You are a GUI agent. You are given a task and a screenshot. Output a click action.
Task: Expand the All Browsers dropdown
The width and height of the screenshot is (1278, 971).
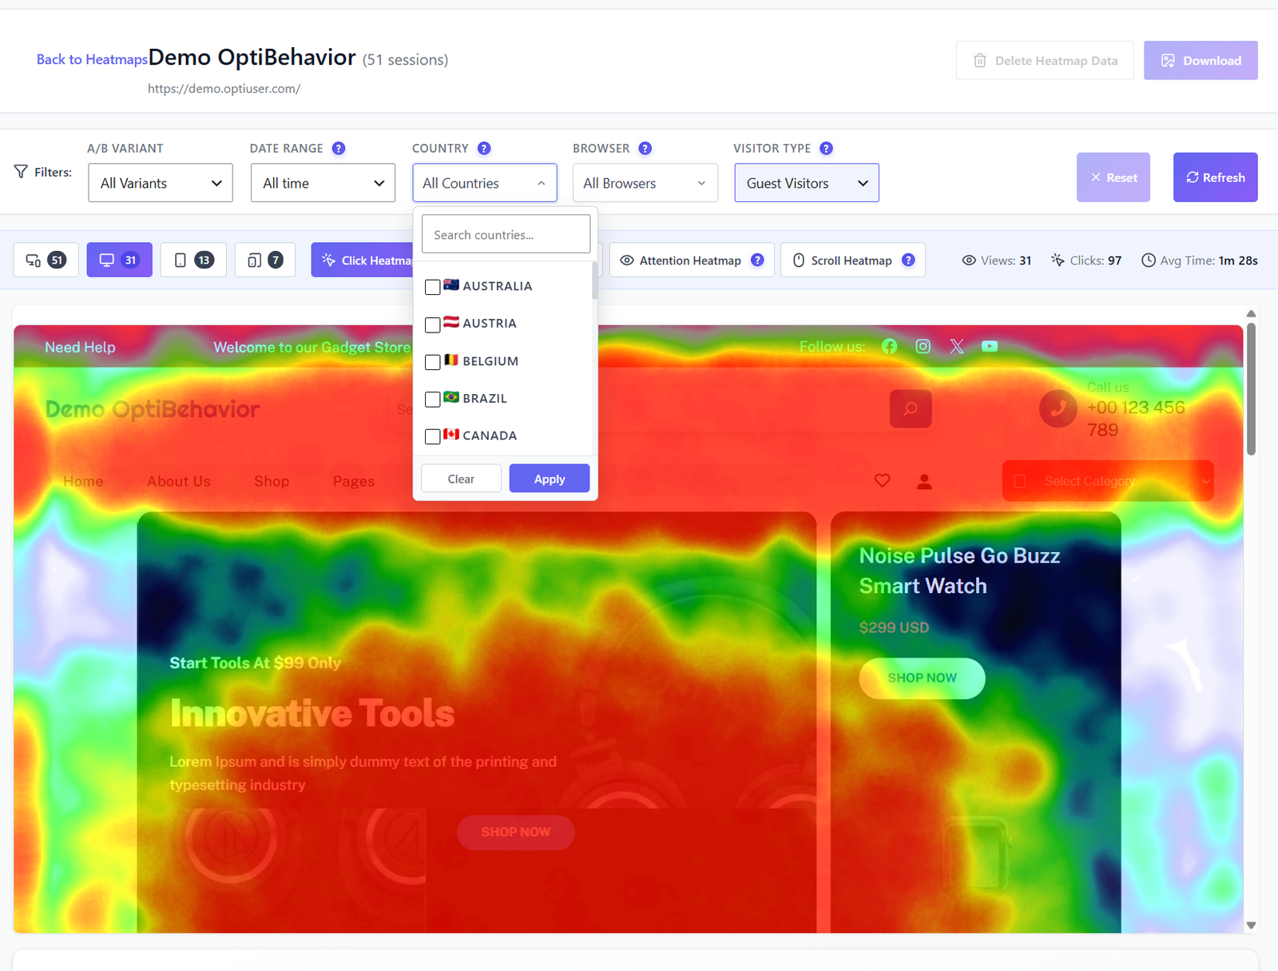tap(645, 183)
